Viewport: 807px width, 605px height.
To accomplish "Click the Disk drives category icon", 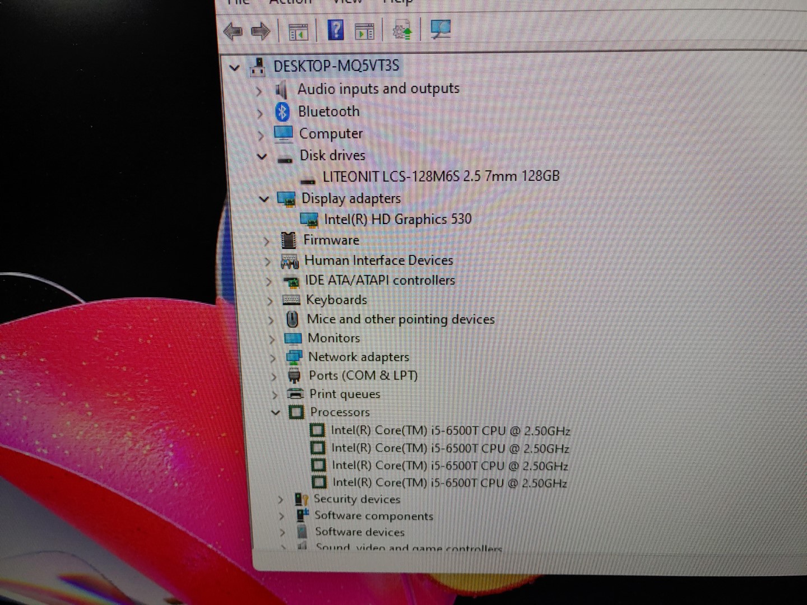I will pyautogui.click(x=285, y=159).
